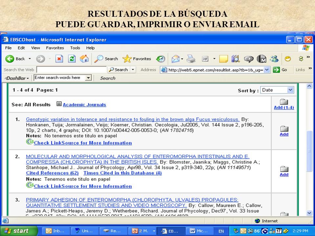Open Cited References (62) link
Screen dimensions: 315x236
52,173
